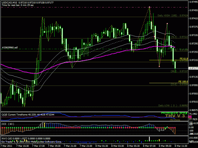
Task: Click the '8 Mar 03:30' time axis label
Action: (x=118, y=146)
